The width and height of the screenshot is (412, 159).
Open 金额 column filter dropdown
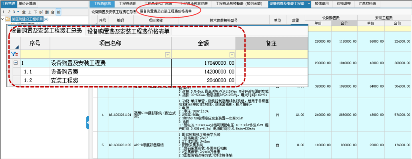232,55
